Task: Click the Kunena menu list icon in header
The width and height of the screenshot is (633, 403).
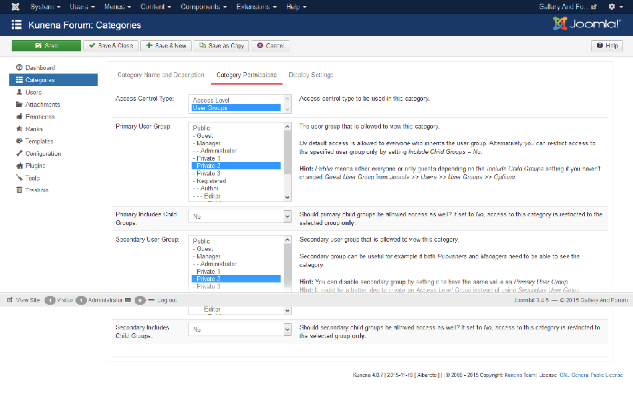Action: point(17,25)
